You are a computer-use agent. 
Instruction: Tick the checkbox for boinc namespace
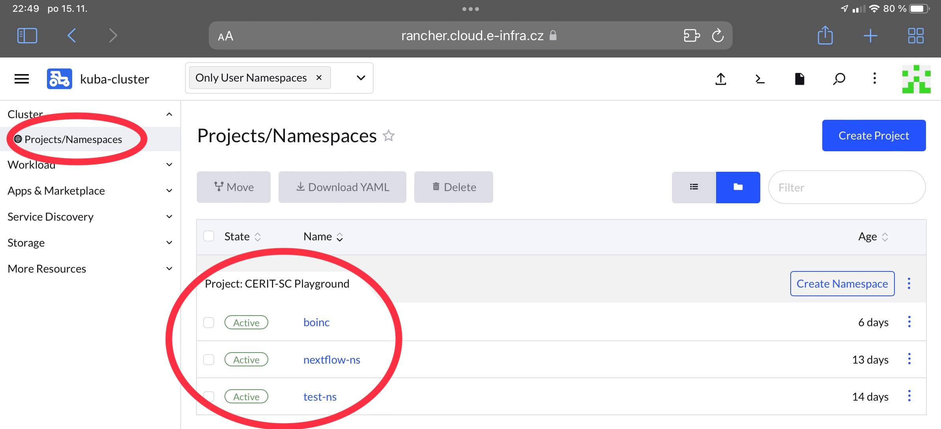point(209,323)
